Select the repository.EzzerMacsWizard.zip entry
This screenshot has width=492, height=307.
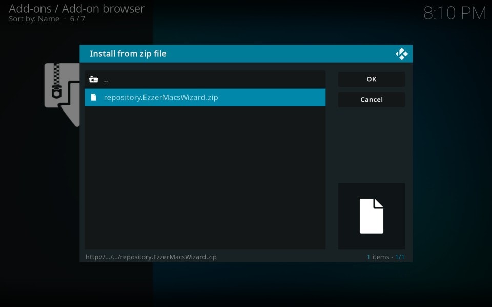205,97
